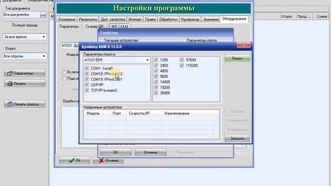This screenshot has width=331, height=186.
Task: Switch to the Доп. свойства tab
Action: pyautogui.click(x=113, y=20)
